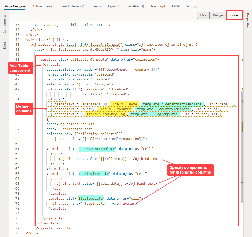Open the Data panel in left sidebar
The image size is (252, 237).
4,44
